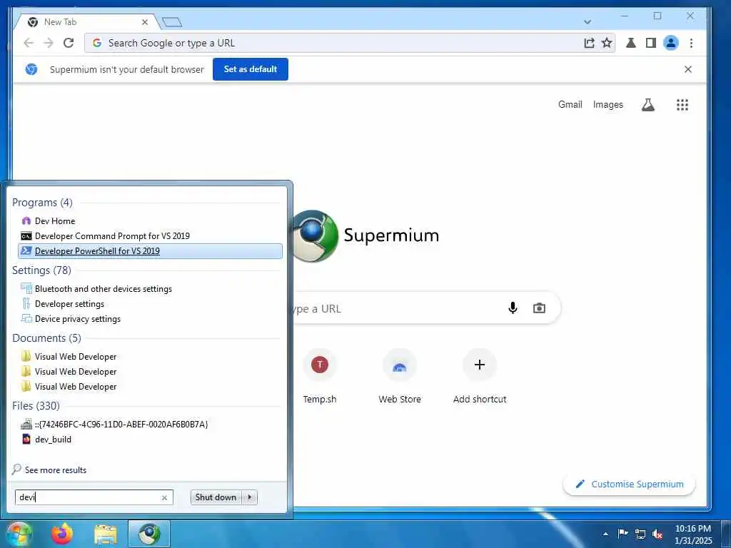Open the Google apps grid
This screenshot has height=548, width=731.
pos(682,105)
